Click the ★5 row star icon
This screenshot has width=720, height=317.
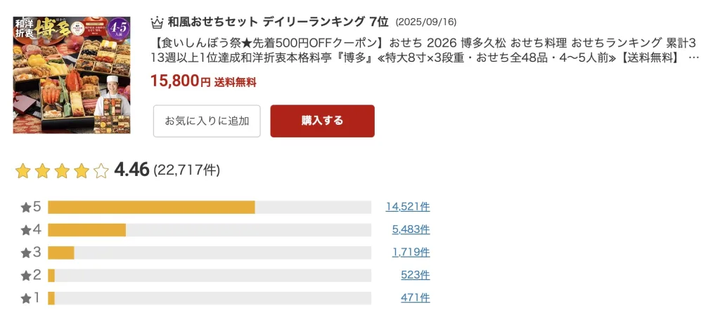pos(26,207)
